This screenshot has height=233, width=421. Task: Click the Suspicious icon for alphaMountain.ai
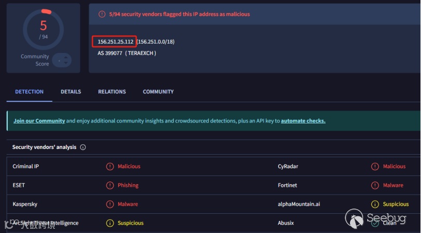coord(375,204)
